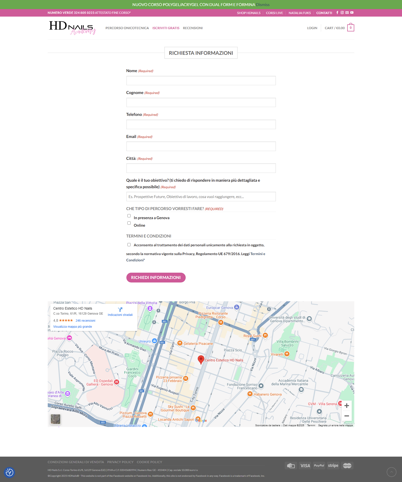Click the Europcar Genova car marker
The width and height of the screenshot is (402, 482).
[x=237, y=307]
